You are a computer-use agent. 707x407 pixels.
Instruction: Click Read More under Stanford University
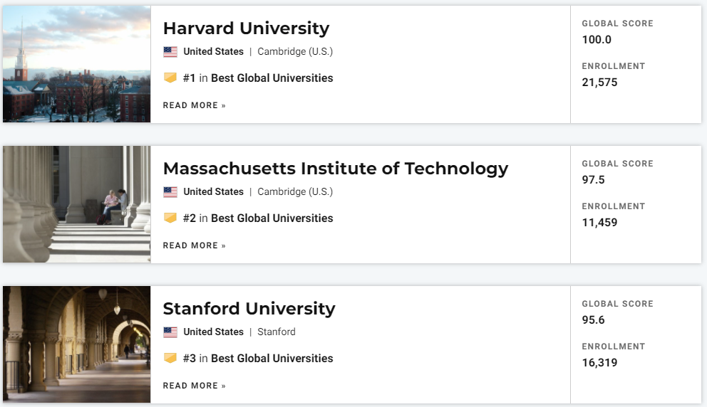194,386
